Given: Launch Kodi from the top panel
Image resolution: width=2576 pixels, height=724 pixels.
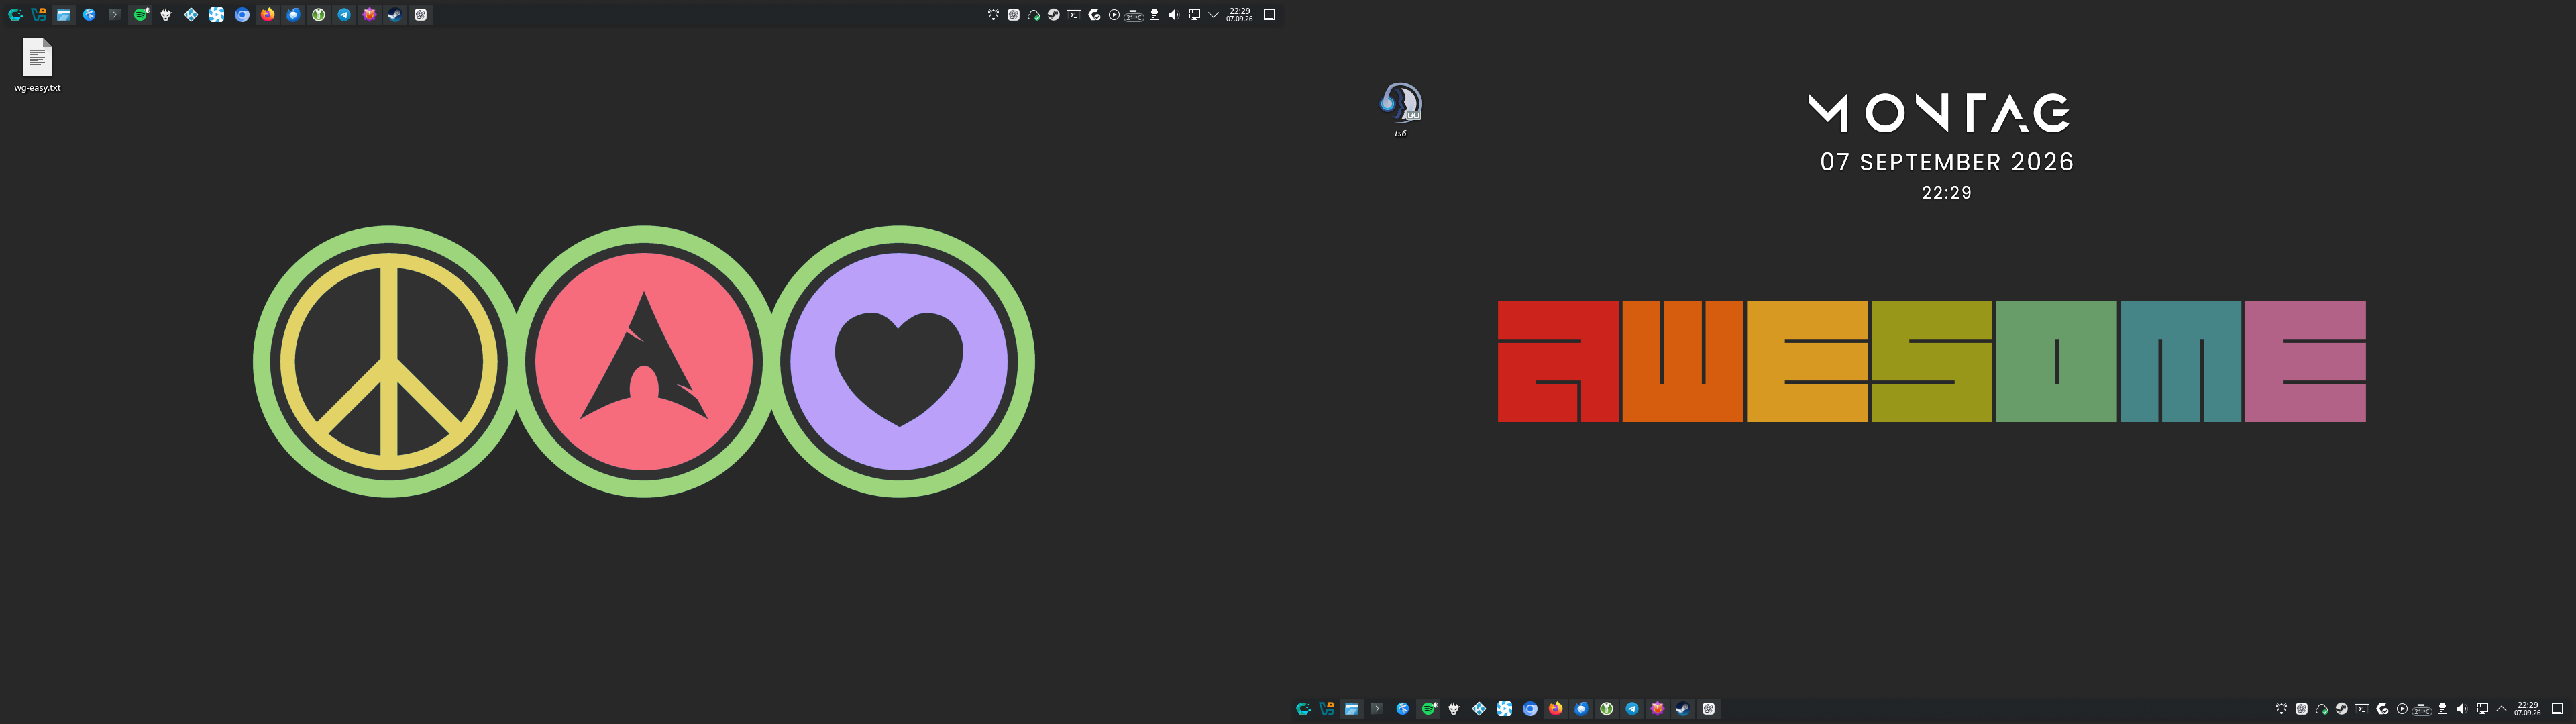Looking at the screenshot, I should point(191,15).
